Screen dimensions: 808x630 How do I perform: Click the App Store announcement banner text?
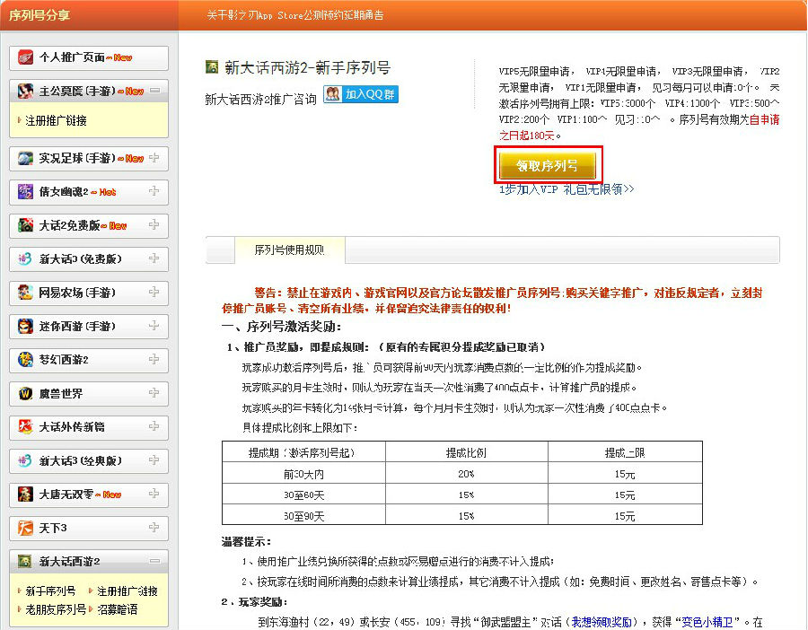click(x=294, y=15)
